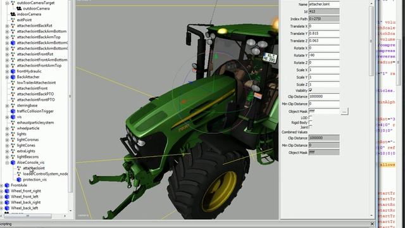Viewport: 405px width, 228px height.
Task: Click the Translate Z field
Action: click(324, 41)
